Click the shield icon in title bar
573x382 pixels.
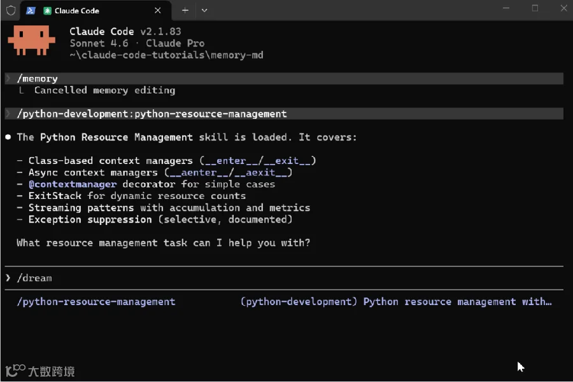(x=11, y=11)
